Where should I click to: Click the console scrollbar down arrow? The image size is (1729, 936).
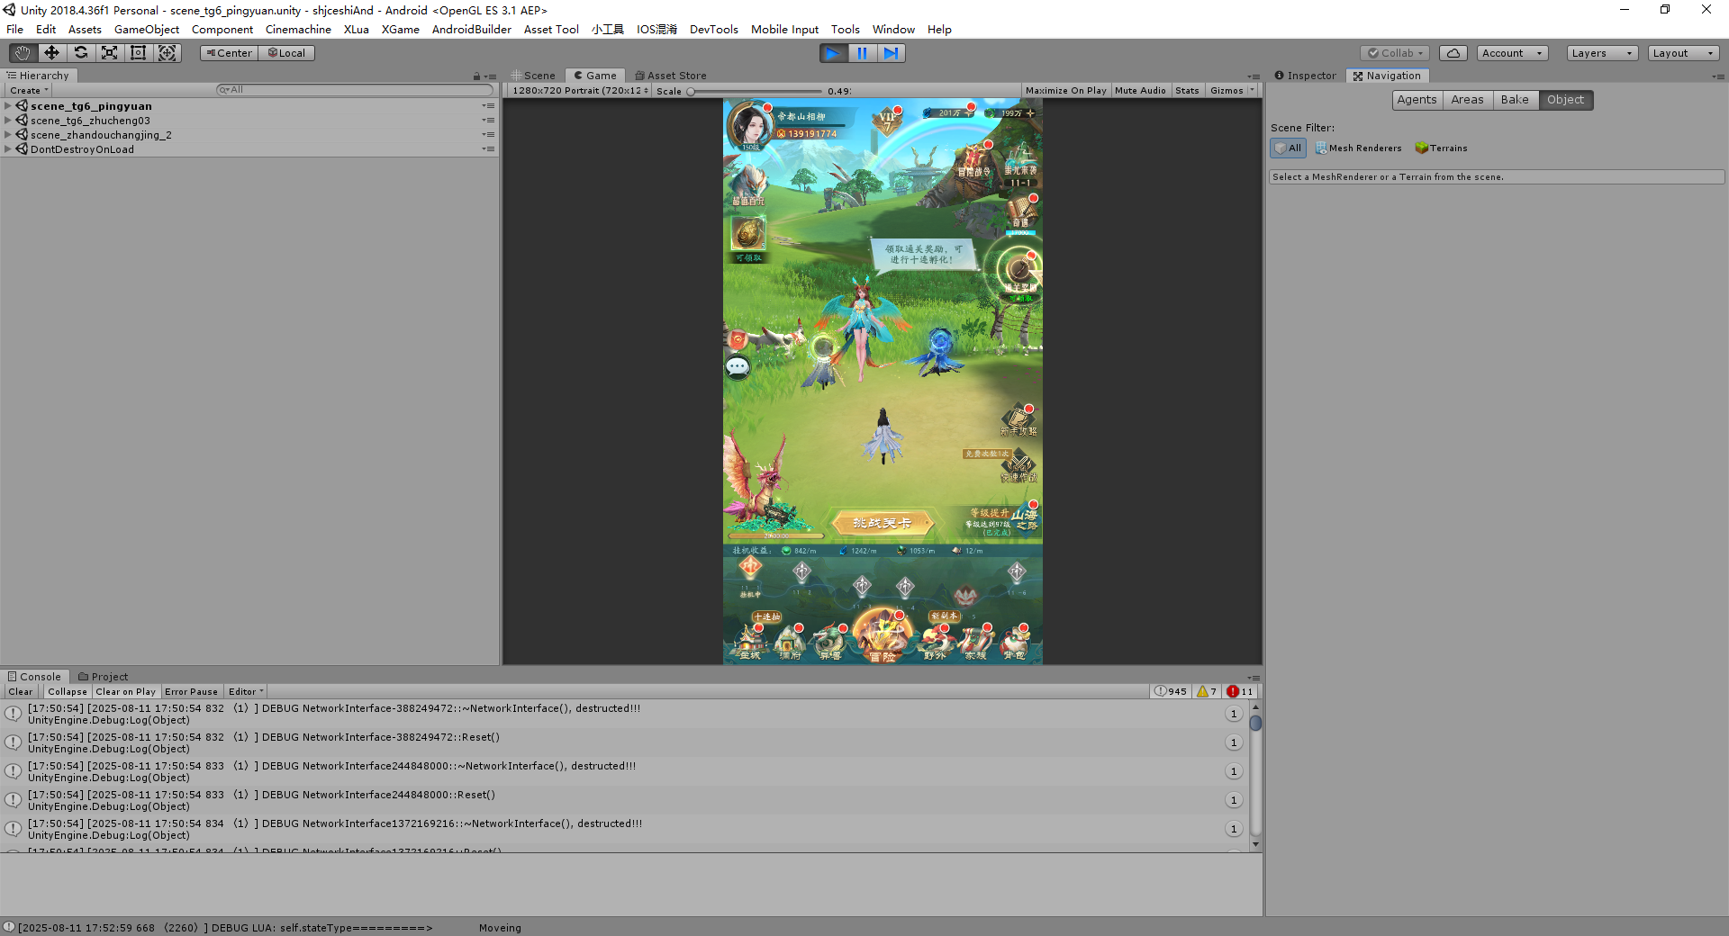tap(1255, 845)
